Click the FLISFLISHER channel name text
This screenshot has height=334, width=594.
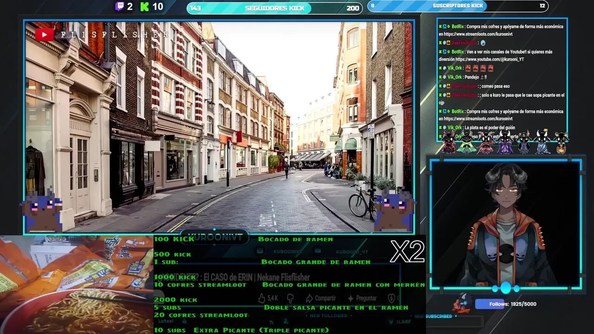(x=115, y=35)
